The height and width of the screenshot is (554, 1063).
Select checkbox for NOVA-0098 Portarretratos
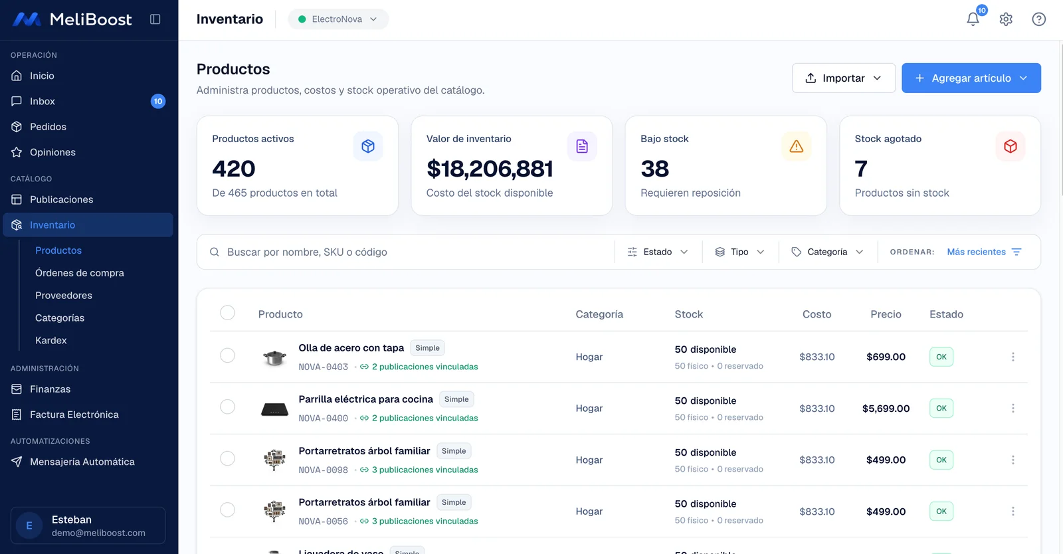(x=227, y=458)
